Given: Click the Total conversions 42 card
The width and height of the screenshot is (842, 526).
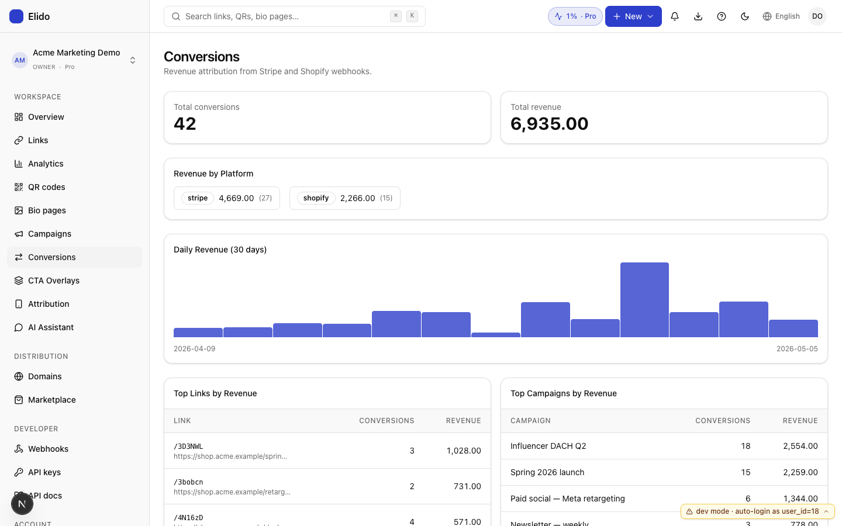Looking at the screenshot, I should [327, 117].
